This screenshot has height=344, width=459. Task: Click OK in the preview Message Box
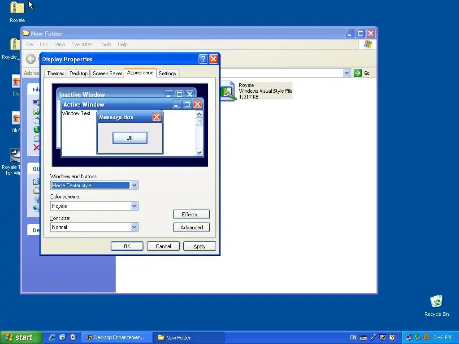click(x=130, y=138)
